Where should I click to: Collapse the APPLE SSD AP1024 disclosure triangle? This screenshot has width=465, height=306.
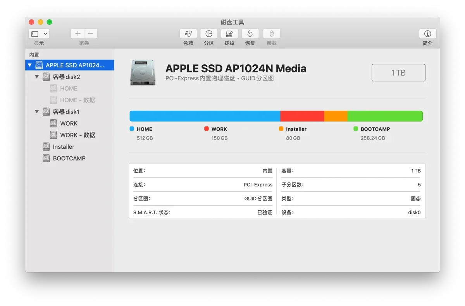pyautogui.click(x=30, y=65)
